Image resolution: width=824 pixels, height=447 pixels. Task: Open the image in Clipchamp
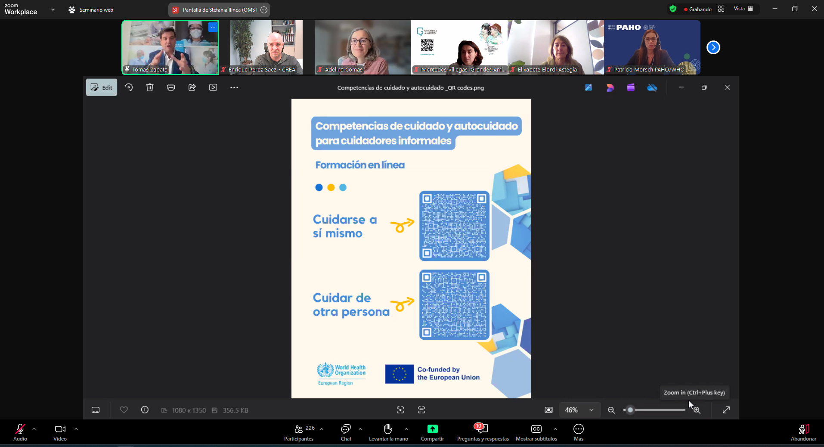pyautogui.click(x=630, y=87)
